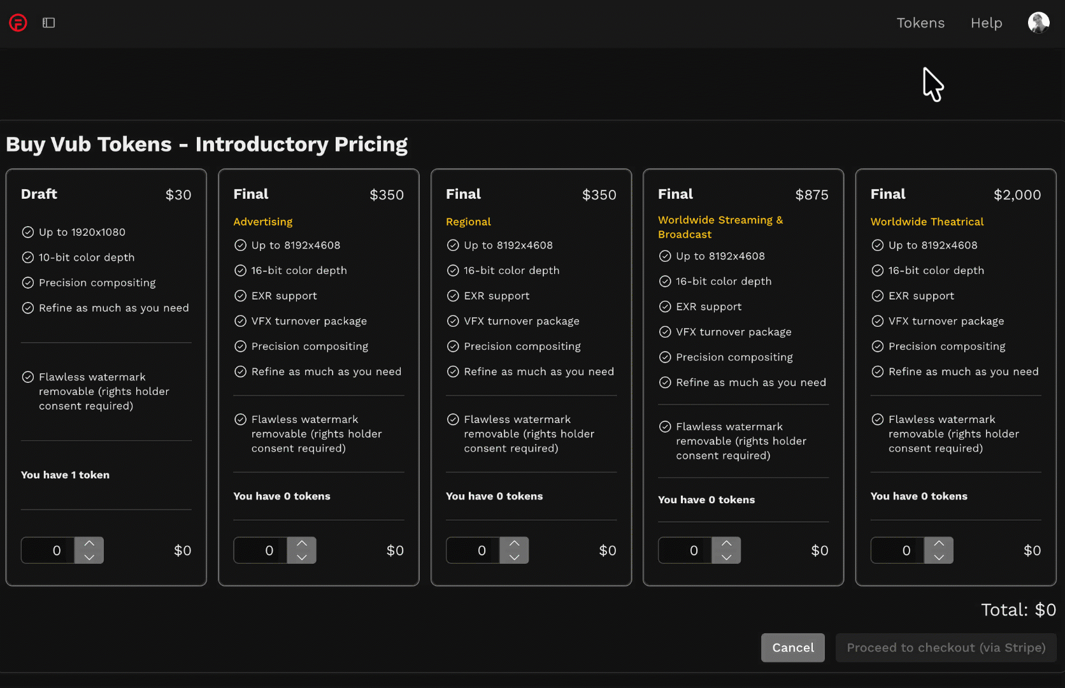Viewport: 1065px width, 688px height.
Task: Click 'You have 1 token' text
Action: (65, 475)
